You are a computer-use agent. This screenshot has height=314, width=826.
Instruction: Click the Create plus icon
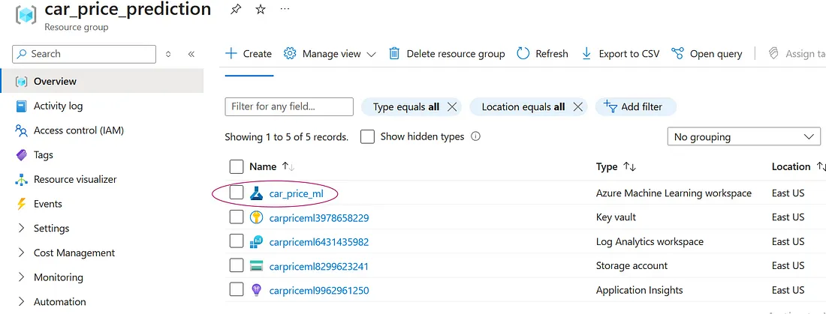coord(231,53)
